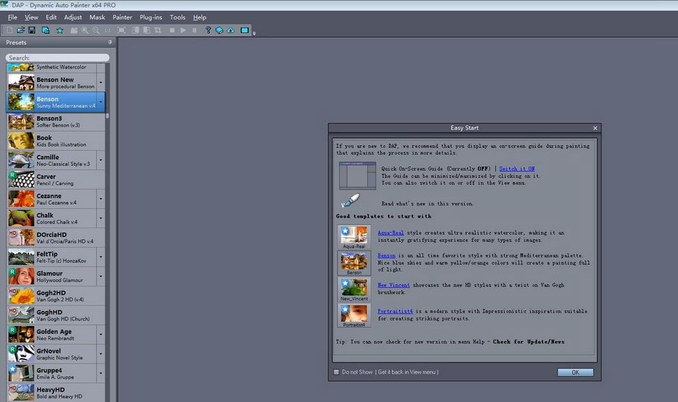This screenshot has height=402, width=678.
Task: Click the blue book guide icon
Action: click(x=219, y=30)
